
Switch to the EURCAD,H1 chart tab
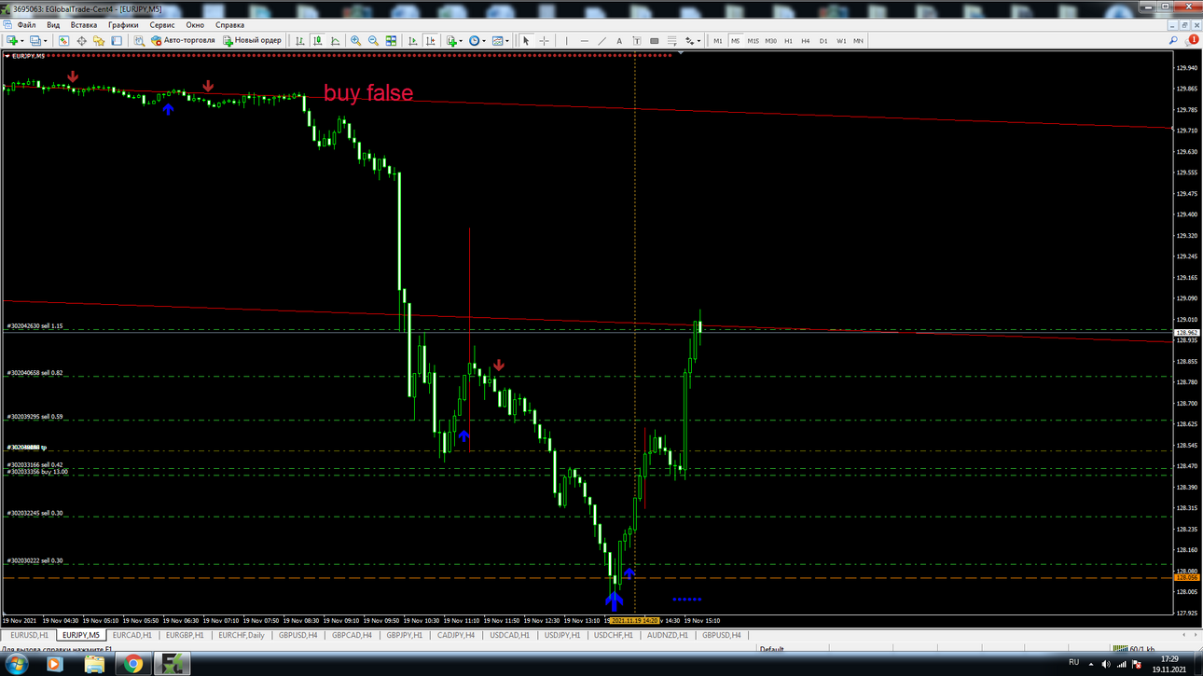click(132, 635)
